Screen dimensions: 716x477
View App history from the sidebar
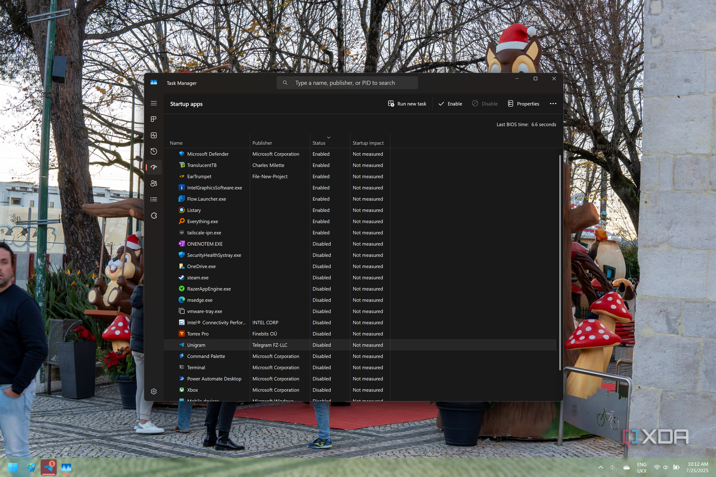click(154, 151)
